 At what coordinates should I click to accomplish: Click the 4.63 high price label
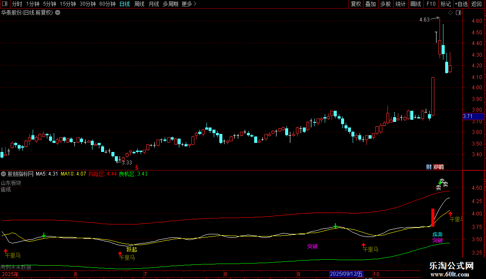click(424, 20)
